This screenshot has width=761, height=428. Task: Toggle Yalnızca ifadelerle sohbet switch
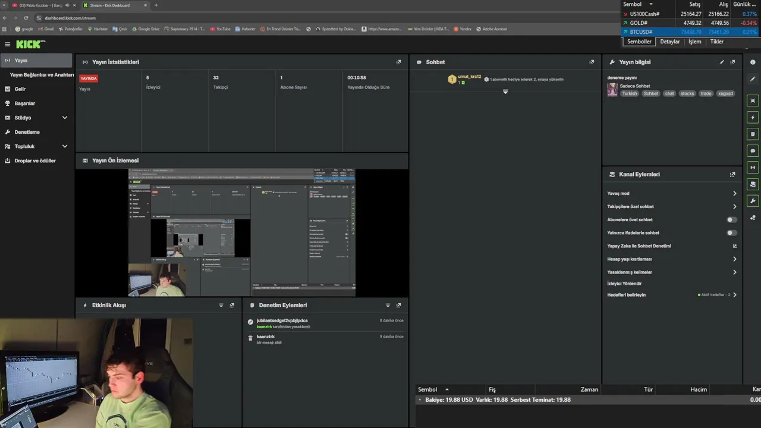(x=732, y=232)
